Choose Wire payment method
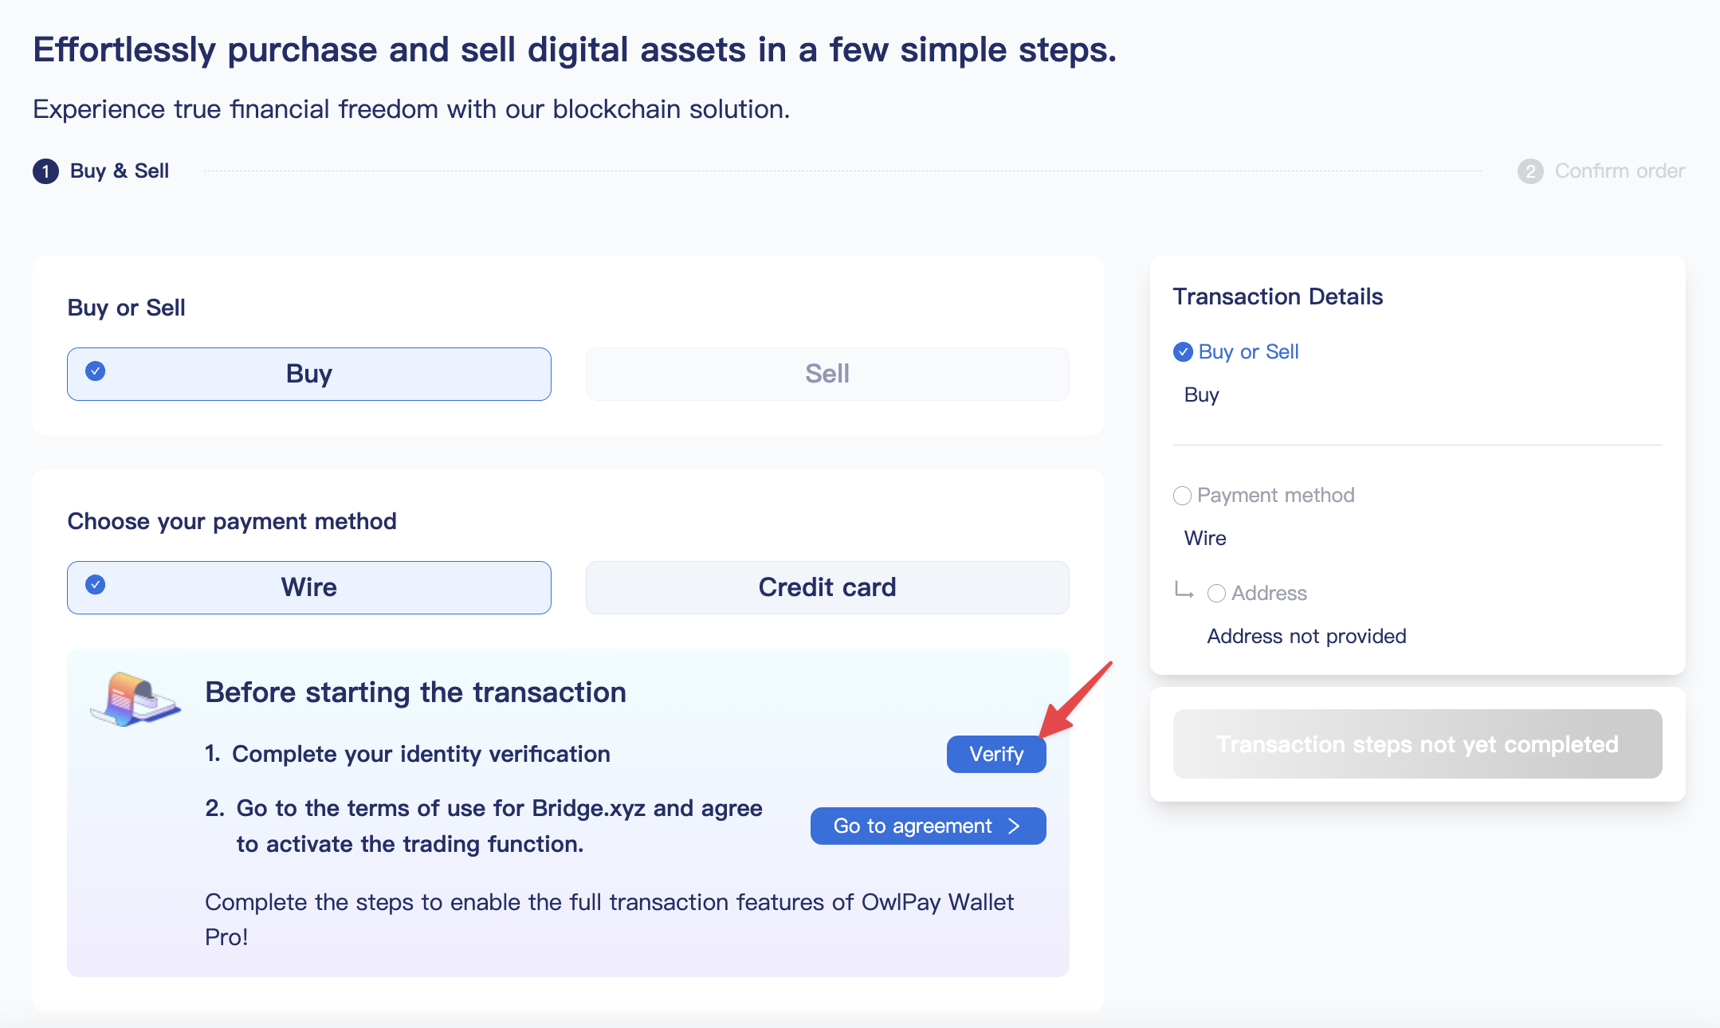 pos(309,587)
